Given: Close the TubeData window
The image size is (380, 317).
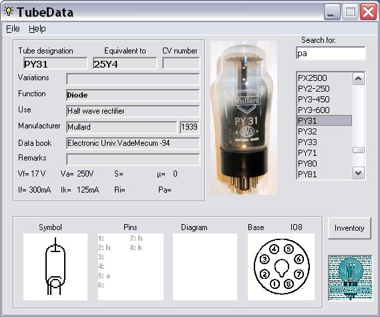Looking at the screenshot, I should tap(367, 12).
